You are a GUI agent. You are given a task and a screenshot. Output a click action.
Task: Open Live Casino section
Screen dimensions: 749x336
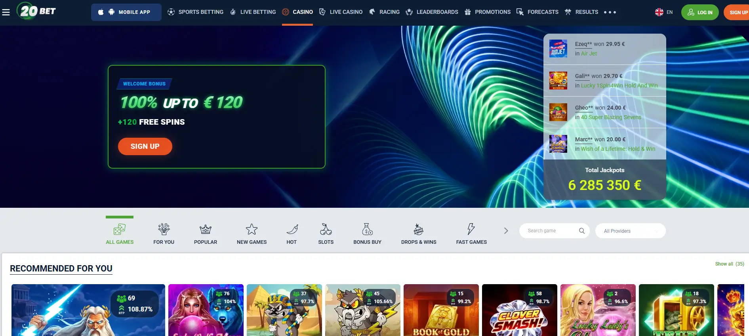click(x=341, y=12)
